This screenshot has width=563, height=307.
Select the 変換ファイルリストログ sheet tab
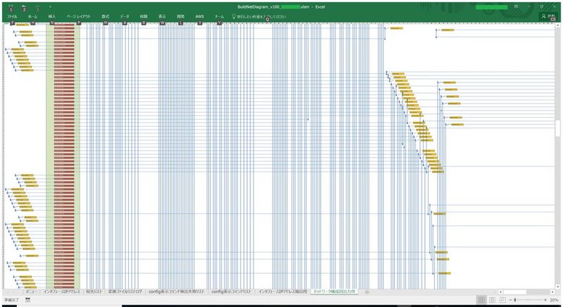125,292
